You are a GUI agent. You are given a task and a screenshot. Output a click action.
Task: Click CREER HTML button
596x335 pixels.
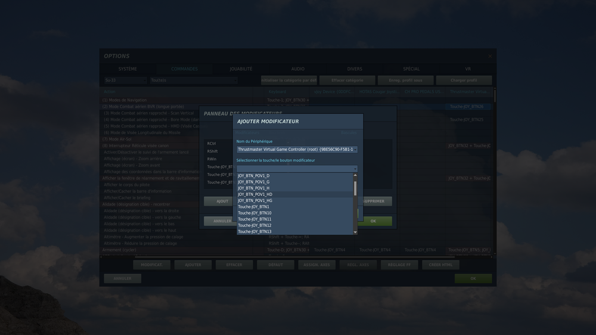440,265
